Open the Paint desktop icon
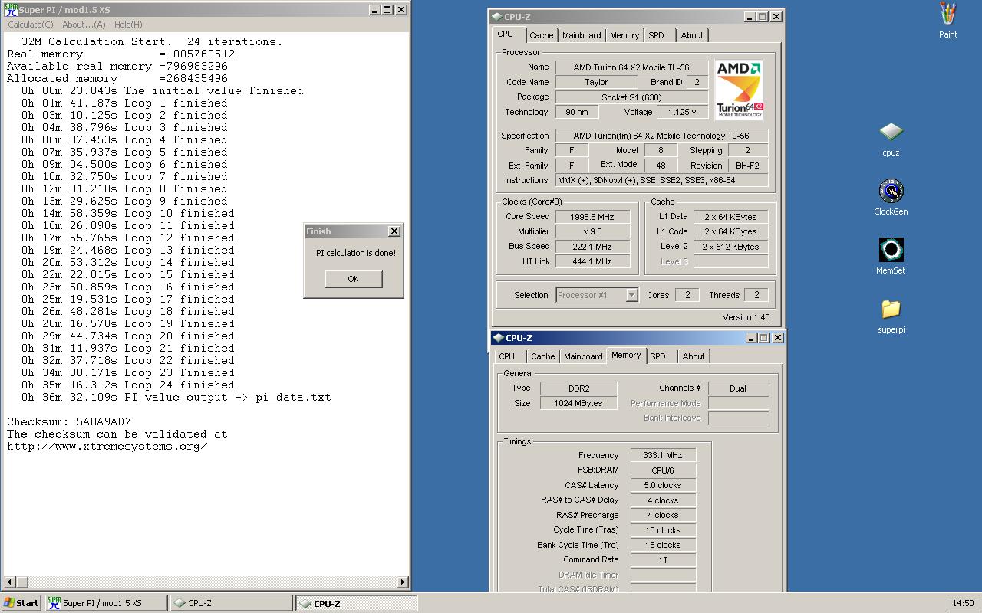Image resolution: width=982 pixels, height=613 pixels. [x=948, y=20]
